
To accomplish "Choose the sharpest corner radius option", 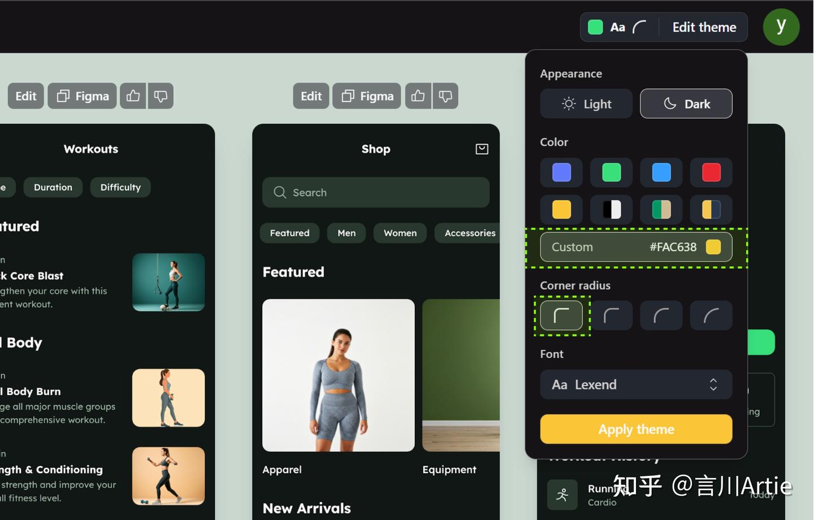I will 561,315.
